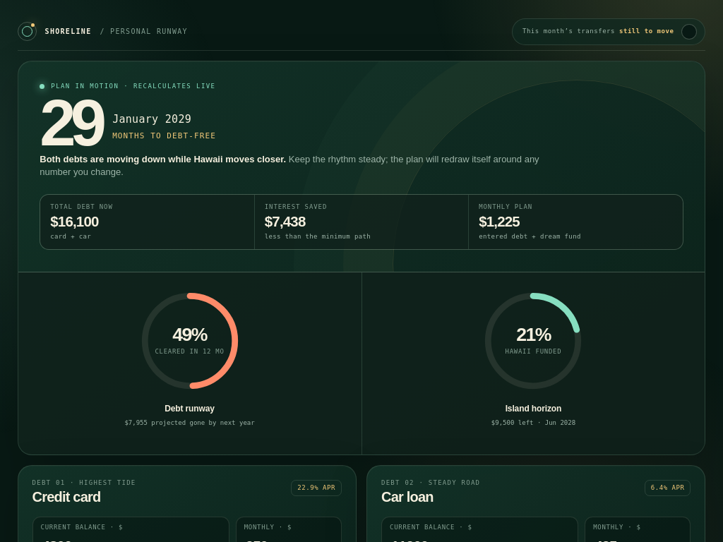This screenshot has height=542, width=723.
Task: Click the Credit card heading
Action: pyautogui.click(x=66, y=497)
